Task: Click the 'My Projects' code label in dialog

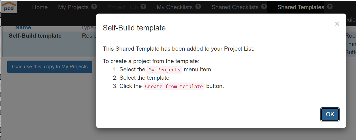Action: pos(164,70)
